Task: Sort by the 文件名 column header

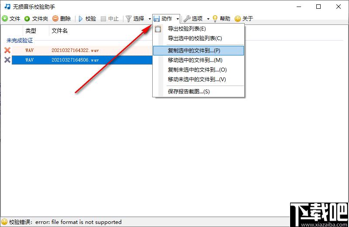Action: [59, 31]
